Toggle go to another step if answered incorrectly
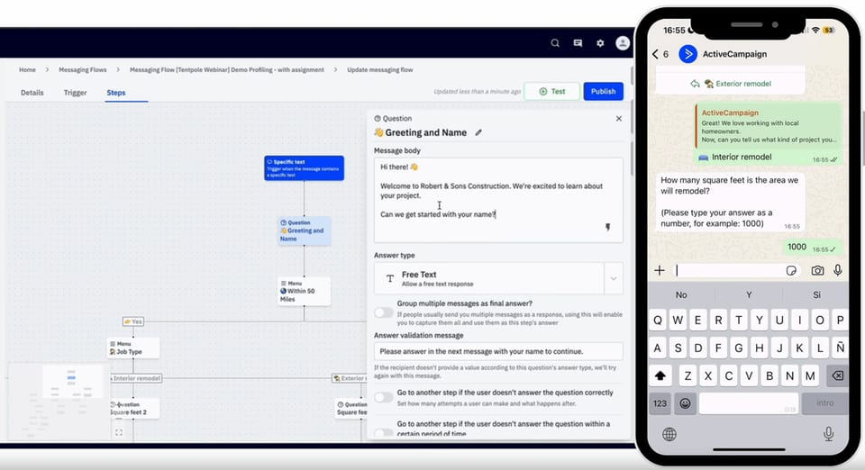The height and width of the screenshot is (470, 865). click(x=384, y=397)
